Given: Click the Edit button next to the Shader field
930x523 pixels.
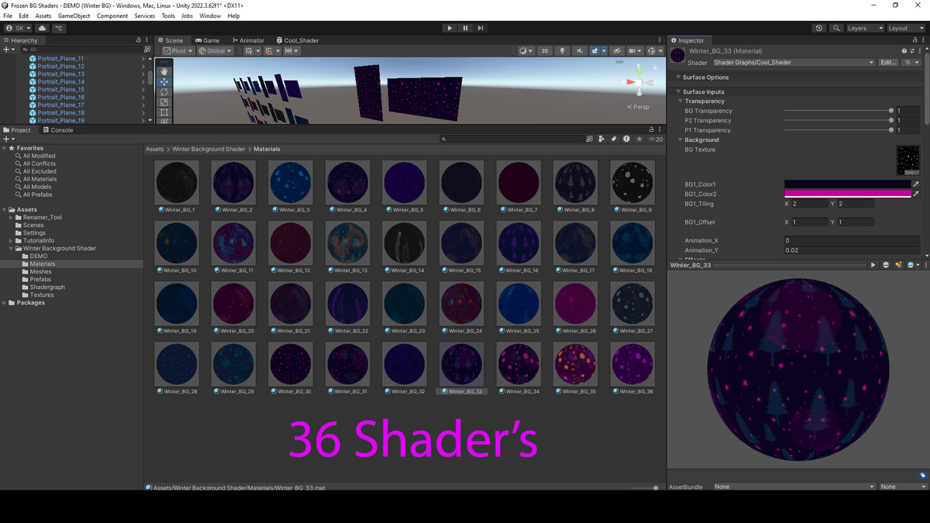Looking at the screenshot, I should click(x=888, y=63).
